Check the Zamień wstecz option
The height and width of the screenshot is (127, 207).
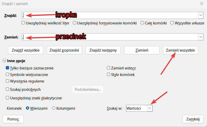click(x=109, y=68)
